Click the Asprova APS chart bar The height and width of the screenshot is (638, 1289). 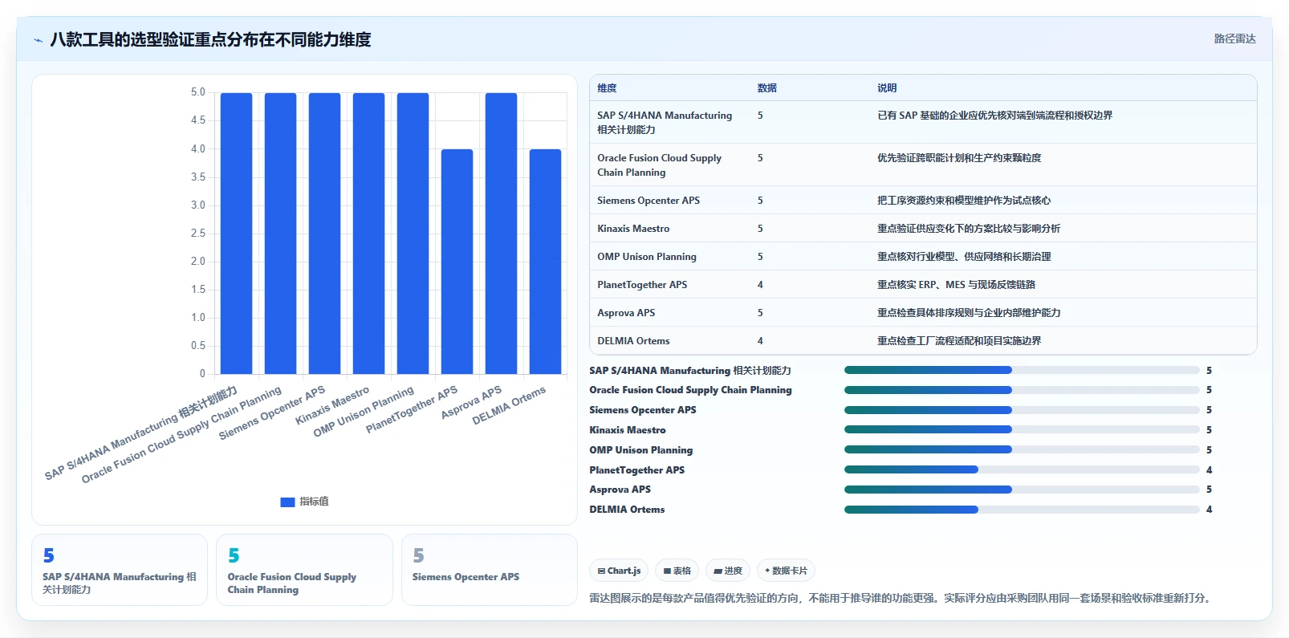point(501,234)
